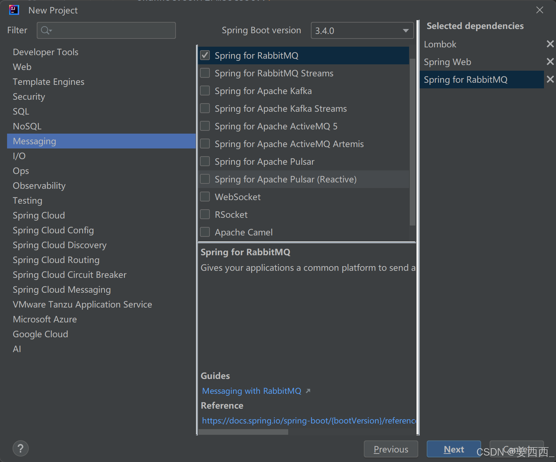Select Spring Web in Selected dependencies
The width and height of the screenshot is (556, 462).
[x=482, y=62]
